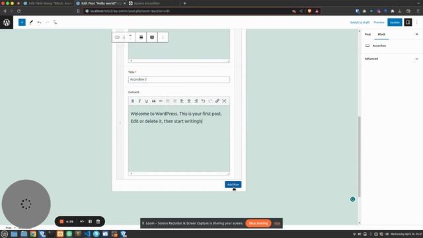Screen dimensions: 423x238
Task: Move the block up with arrow
Action: (130, 35)
